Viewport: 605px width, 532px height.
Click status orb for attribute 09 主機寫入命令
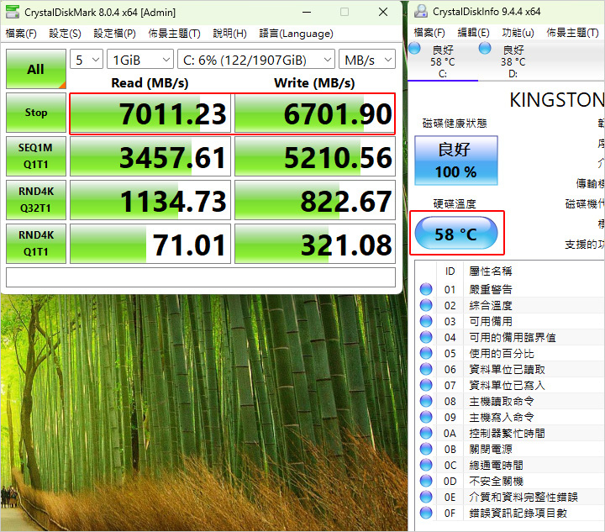[x=426, y=417]
